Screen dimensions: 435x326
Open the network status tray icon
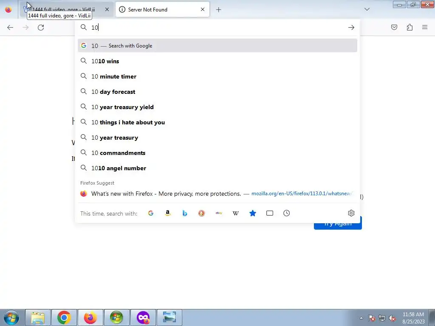[382, 318]
